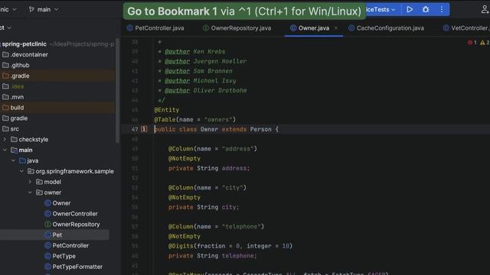Click author Ken Krebs javadoc line
490x275 pixels.
click(x=192, y=51)
